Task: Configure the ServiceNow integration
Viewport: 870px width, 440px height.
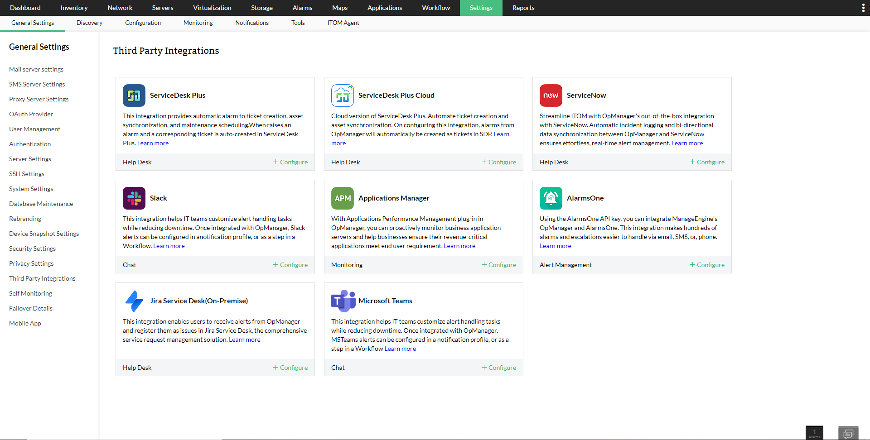Action: pyautogui.click(x=707, y=162)
